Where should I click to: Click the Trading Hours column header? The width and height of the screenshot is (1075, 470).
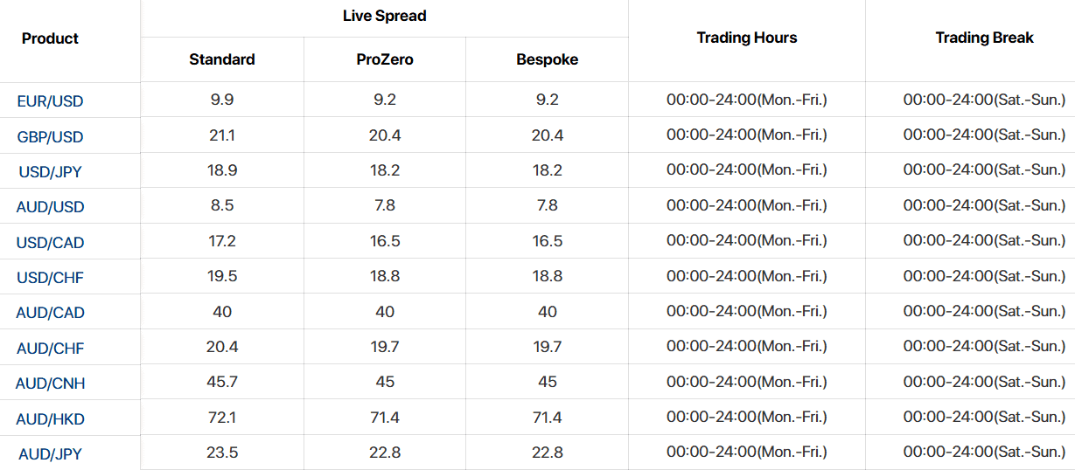tap(747, 38)
